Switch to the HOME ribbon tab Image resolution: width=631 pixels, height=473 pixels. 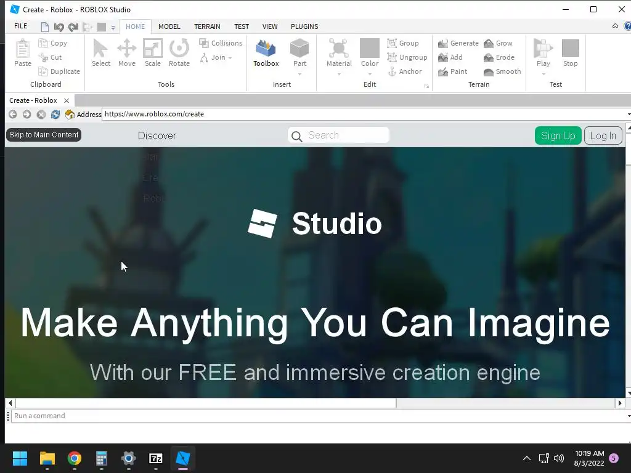[135, 26]
